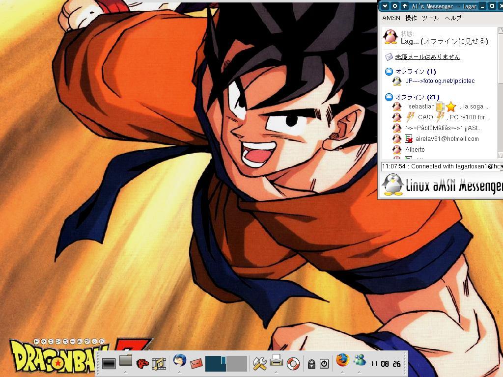Click the 未読メールはありません mail link
The image size is (503, 377).
[427, 57]
